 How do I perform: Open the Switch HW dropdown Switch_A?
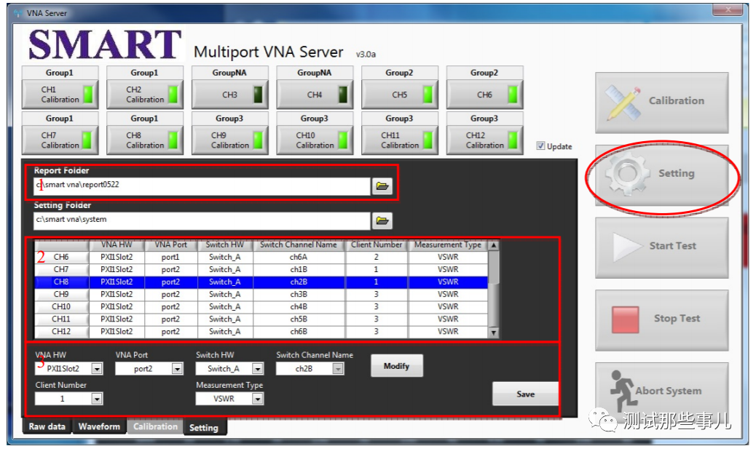coord(258,369)
